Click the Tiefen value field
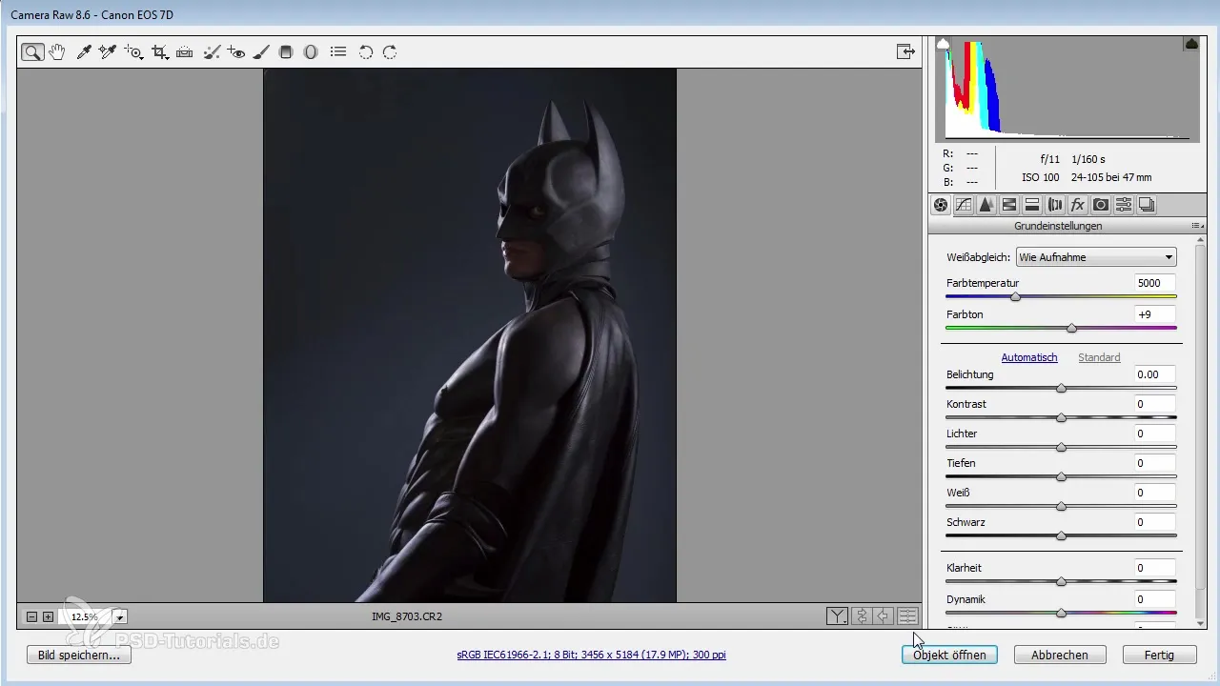1220x686 pixels. pos(1154,463)
